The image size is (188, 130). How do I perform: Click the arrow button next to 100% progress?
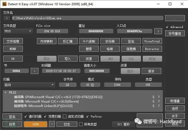[x=52, y=124]
